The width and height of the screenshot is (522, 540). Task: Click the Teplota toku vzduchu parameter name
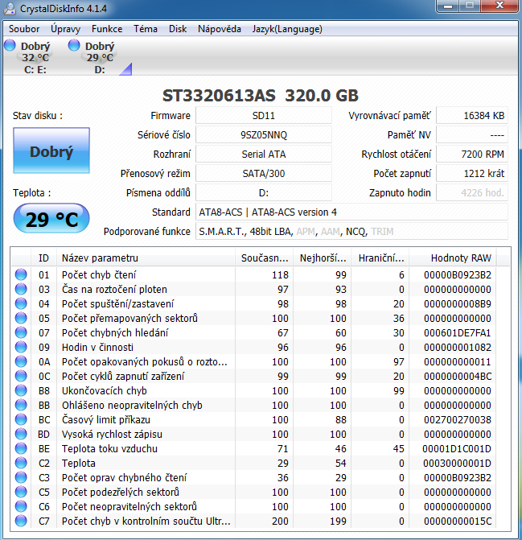[x=109, y=448]
